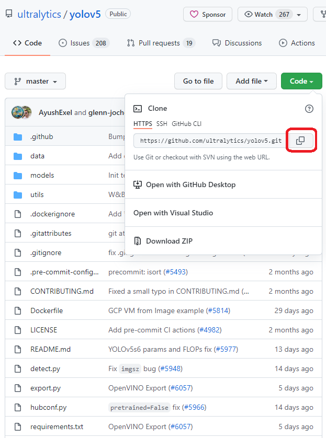Click the data folder icon
Screen dimensions: 326x438
[18, 156]
